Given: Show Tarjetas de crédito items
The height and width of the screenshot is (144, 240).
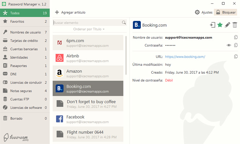Looking at the screenshot, I should tap(25, 41).
